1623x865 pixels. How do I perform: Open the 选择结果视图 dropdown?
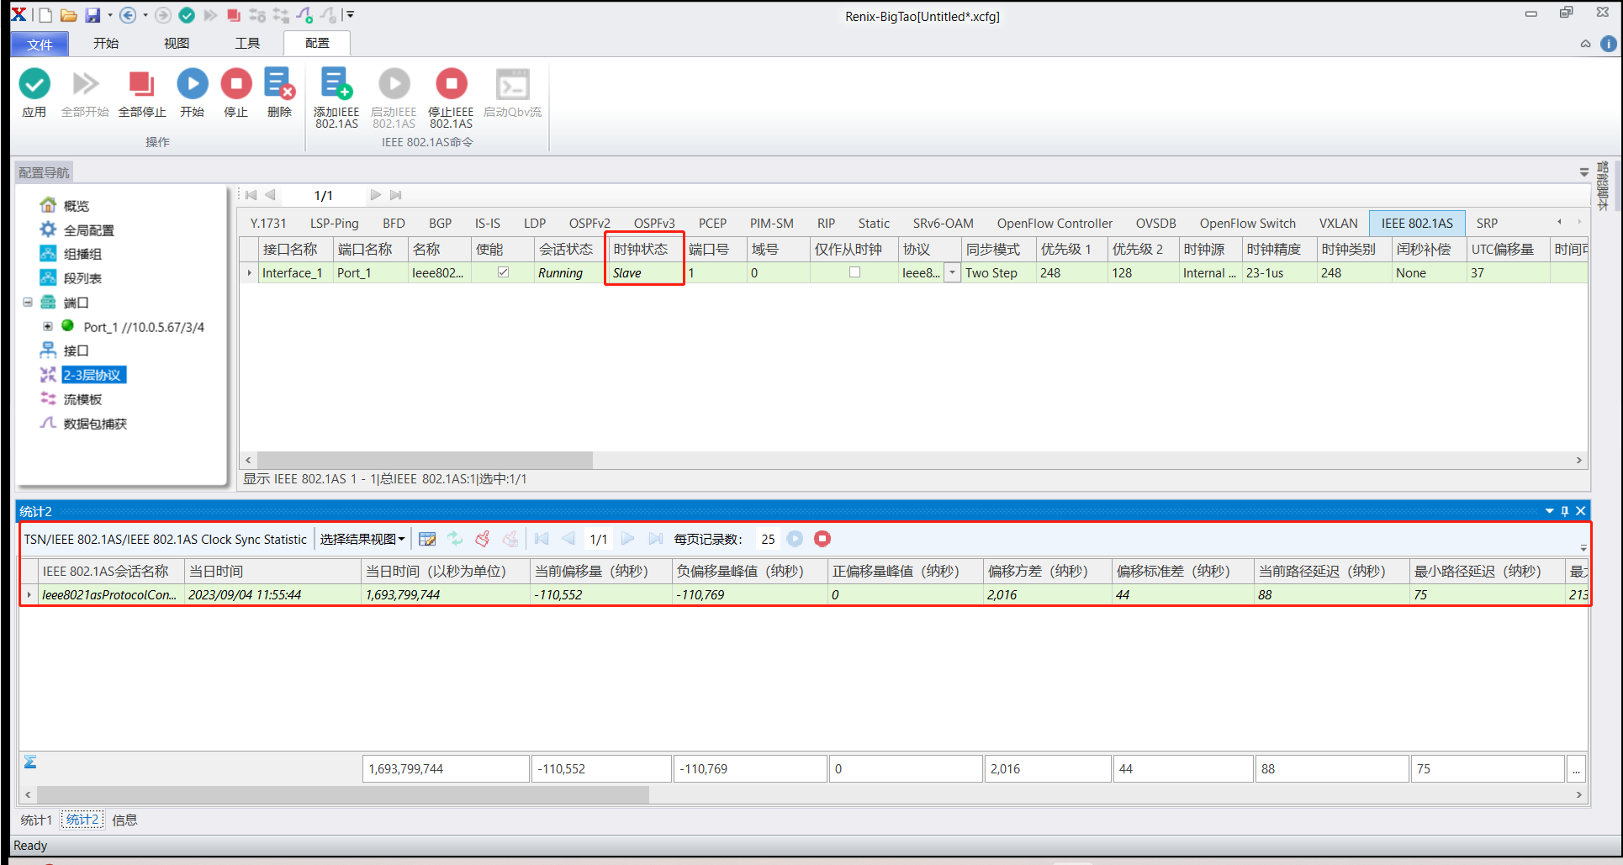click(362, 539)
